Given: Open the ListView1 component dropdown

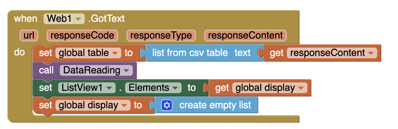Looking at the screenshot, I should [87, 87].
